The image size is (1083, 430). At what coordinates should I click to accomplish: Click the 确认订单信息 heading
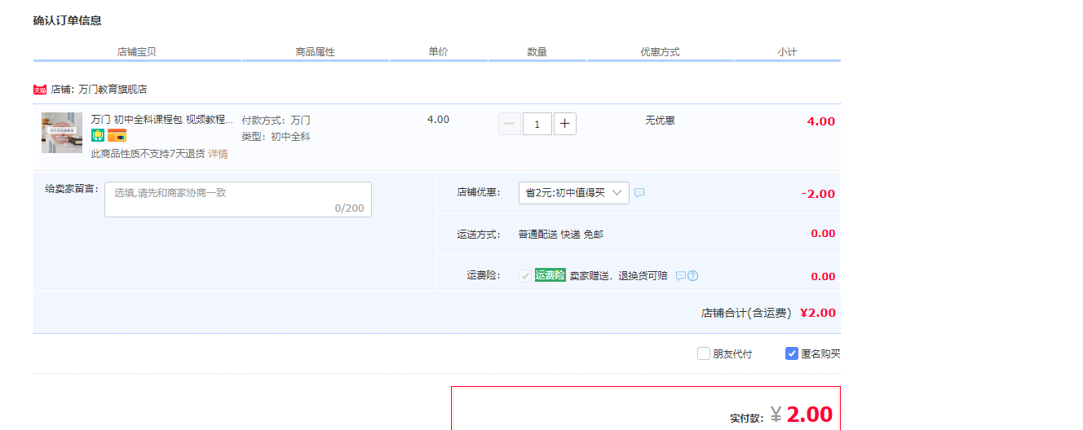point(68,20)
